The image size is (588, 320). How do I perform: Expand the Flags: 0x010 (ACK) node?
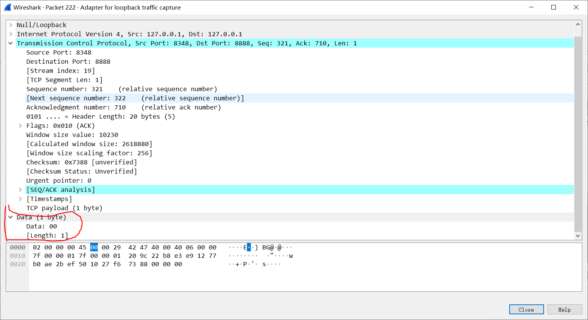click(20, 125)
